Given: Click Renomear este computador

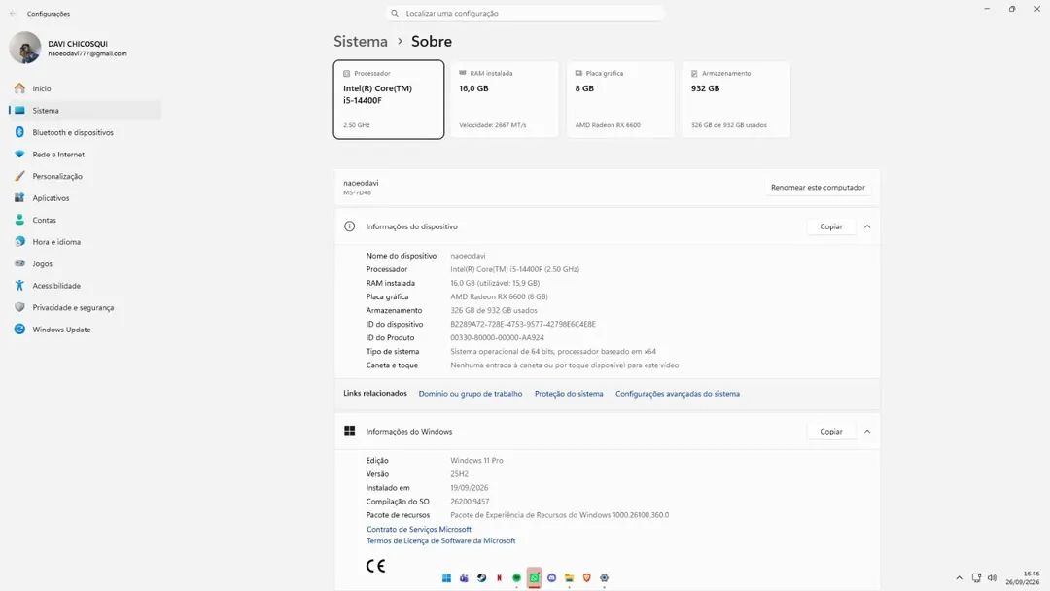Looking at the screenshot, I should tap(818, 188).
